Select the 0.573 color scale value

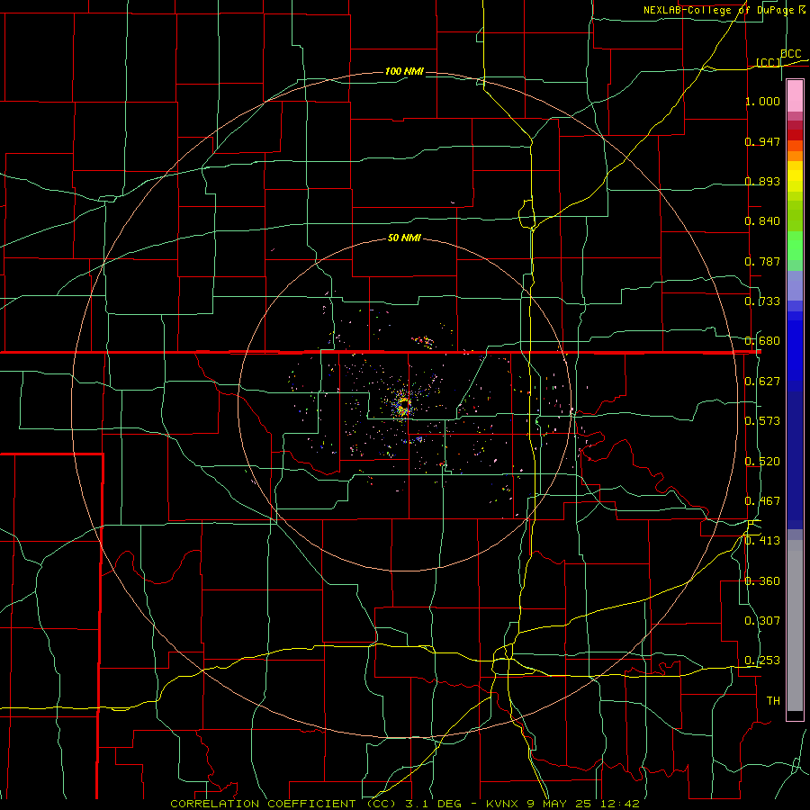pyautogui.click(x=762, y=421)
